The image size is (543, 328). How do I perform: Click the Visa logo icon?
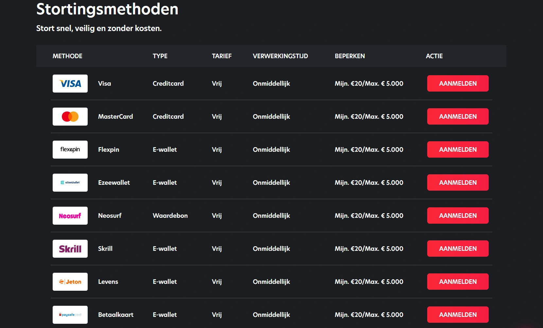pyautogui.click(x=70, y=84)
